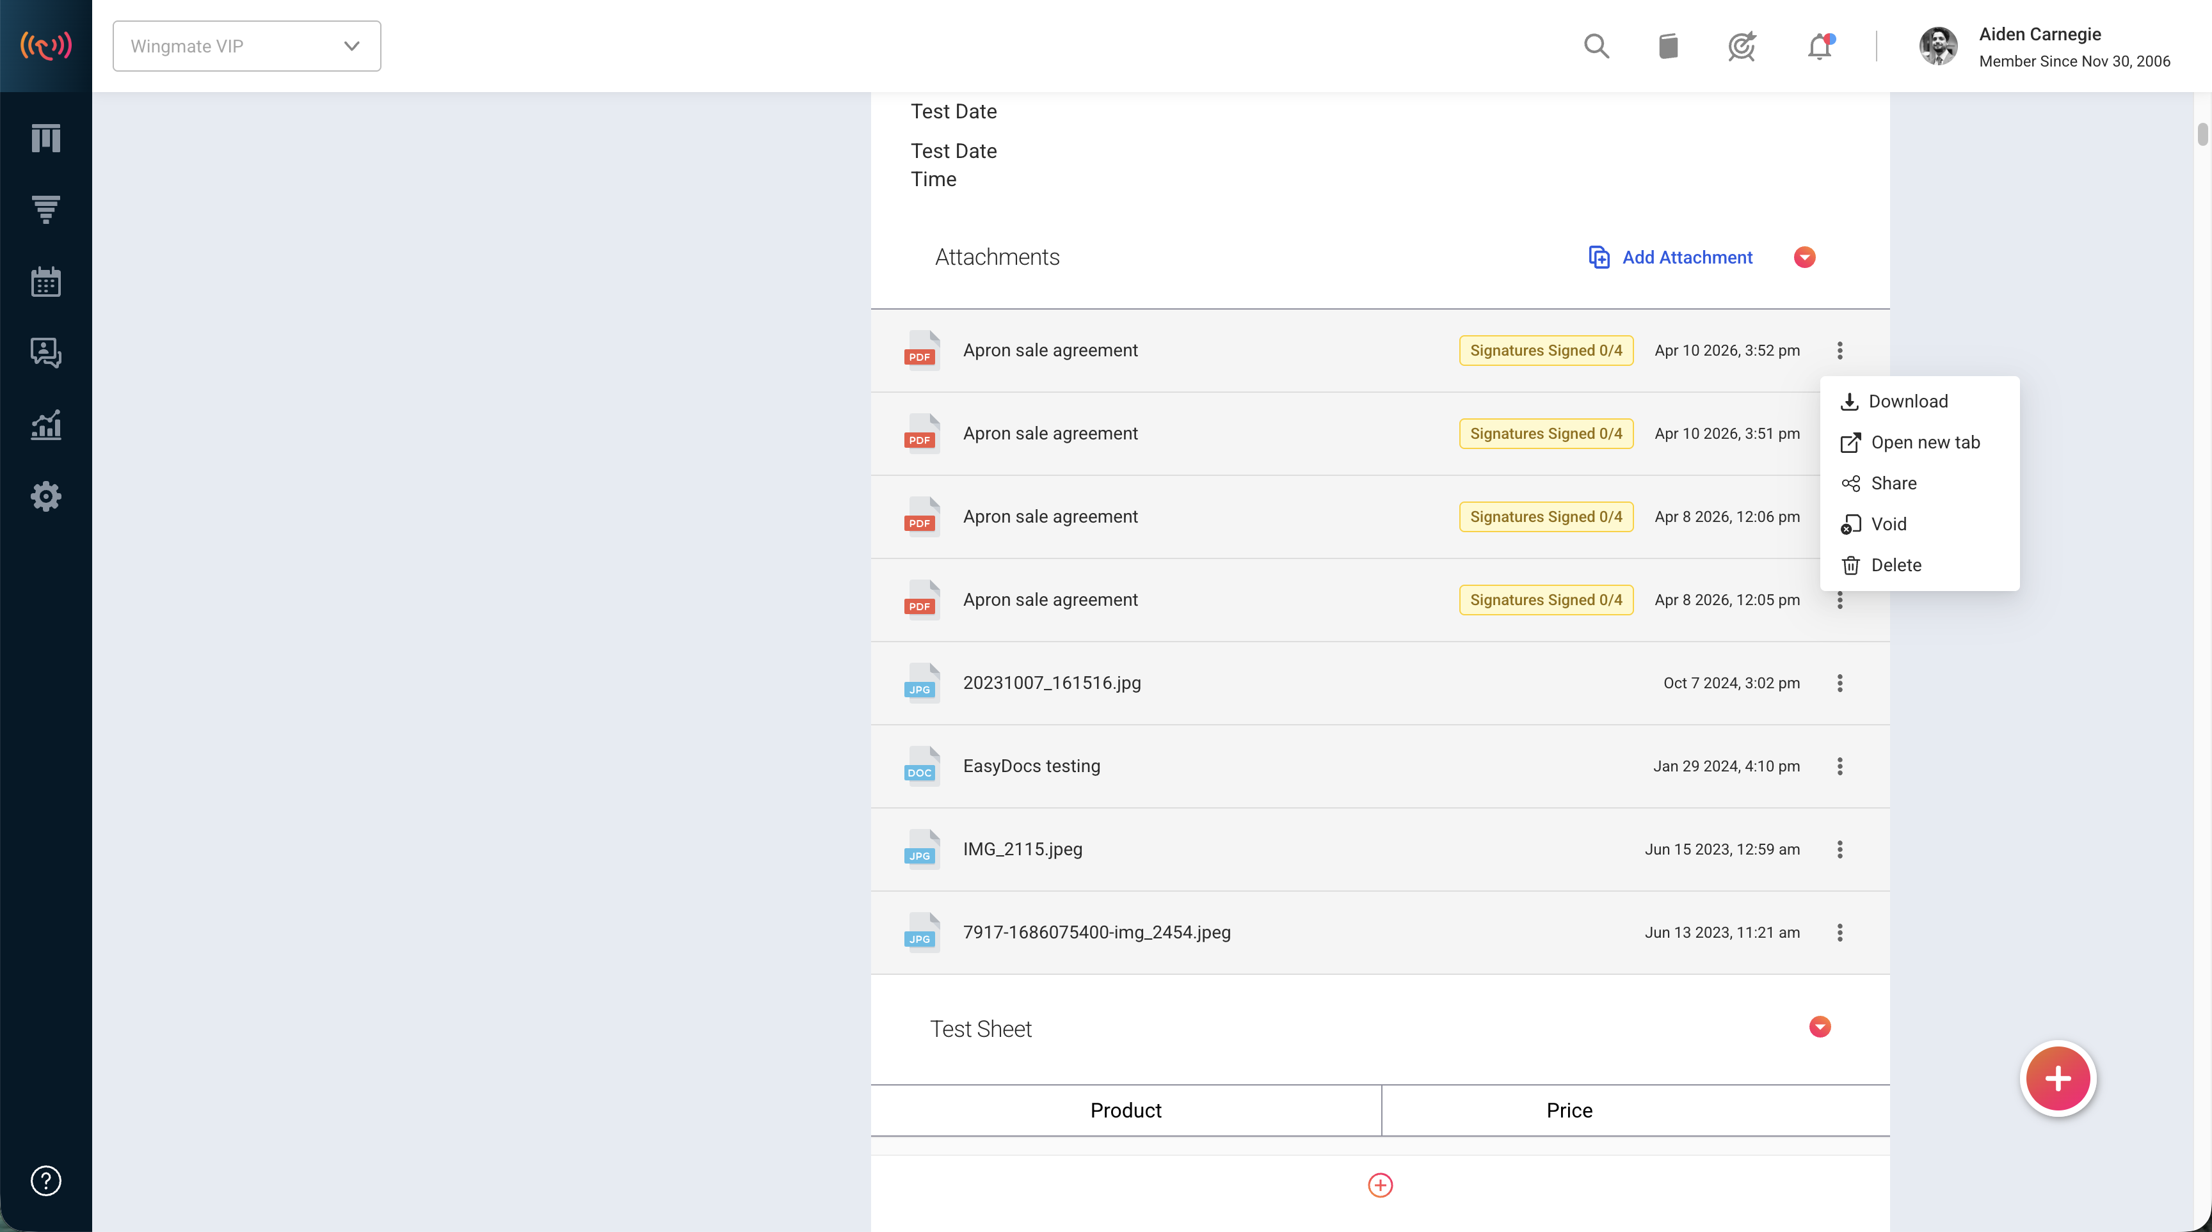
Task: Collapse the Test Sheet section arrow
Action: pyautogui.click(x=1820, y=1027)
